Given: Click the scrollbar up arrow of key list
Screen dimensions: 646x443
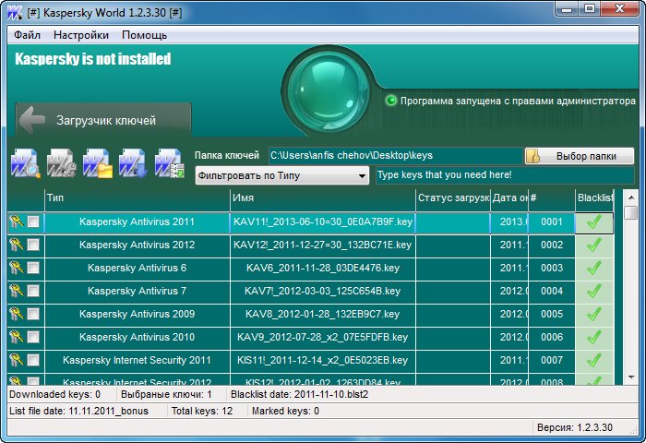Looking at the screenshot, I should [630, 198].
